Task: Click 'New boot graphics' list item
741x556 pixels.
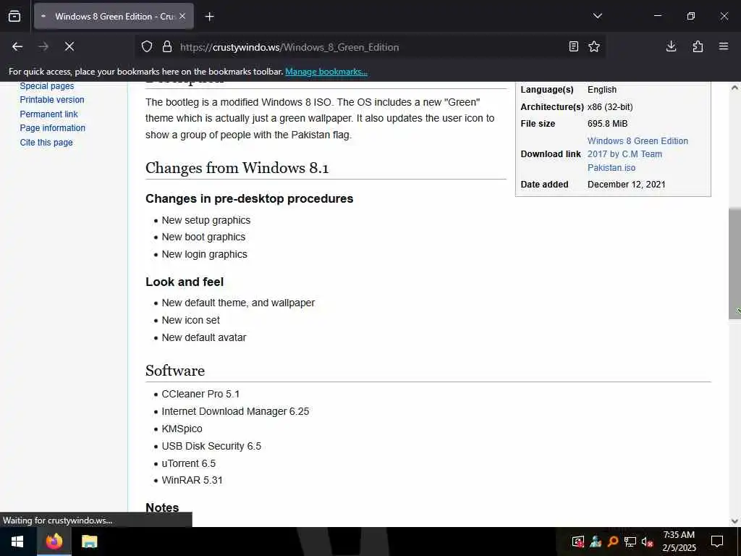Action: click(203, 237)
